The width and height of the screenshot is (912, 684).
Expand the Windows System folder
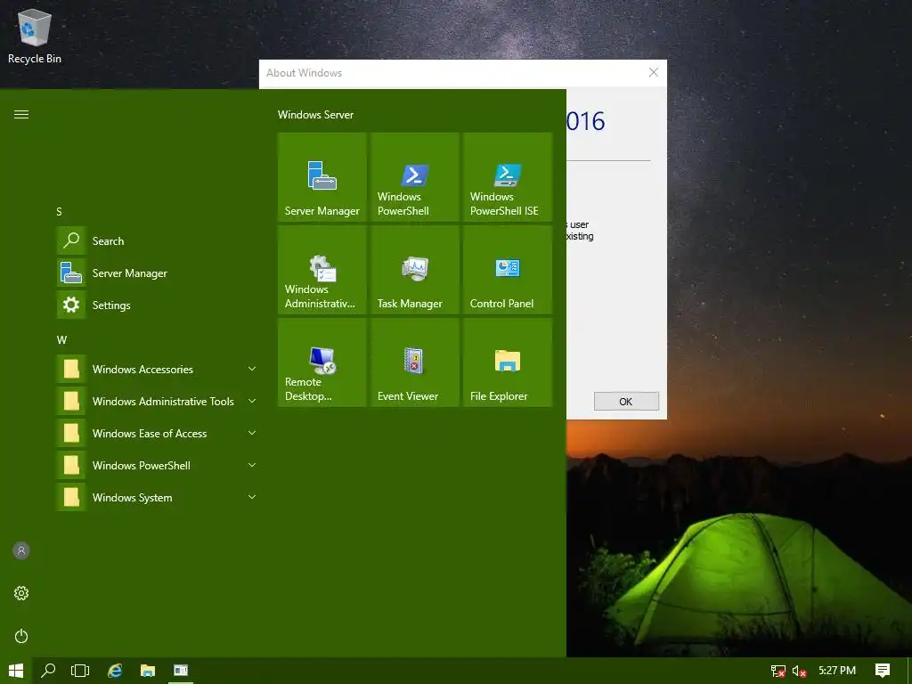(x=159, y=497)
